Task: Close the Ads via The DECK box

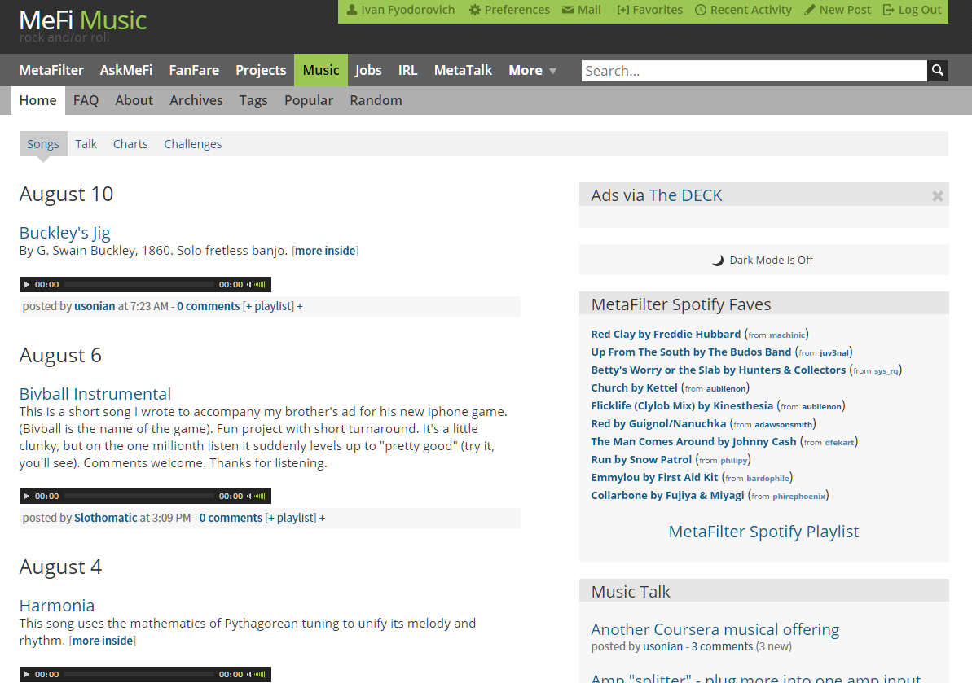Action: pyautogui.click(x=937, y=195)
